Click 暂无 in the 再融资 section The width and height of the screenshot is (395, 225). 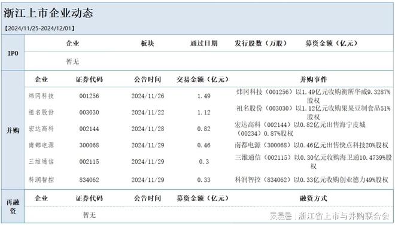point(89,215)
